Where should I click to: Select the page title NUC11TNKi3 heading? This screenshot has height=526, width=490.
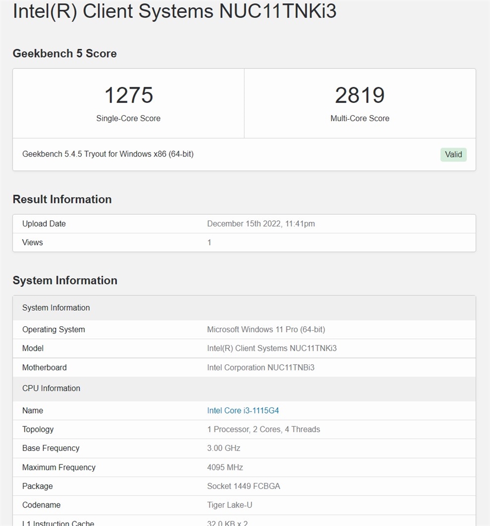[174, 11]
